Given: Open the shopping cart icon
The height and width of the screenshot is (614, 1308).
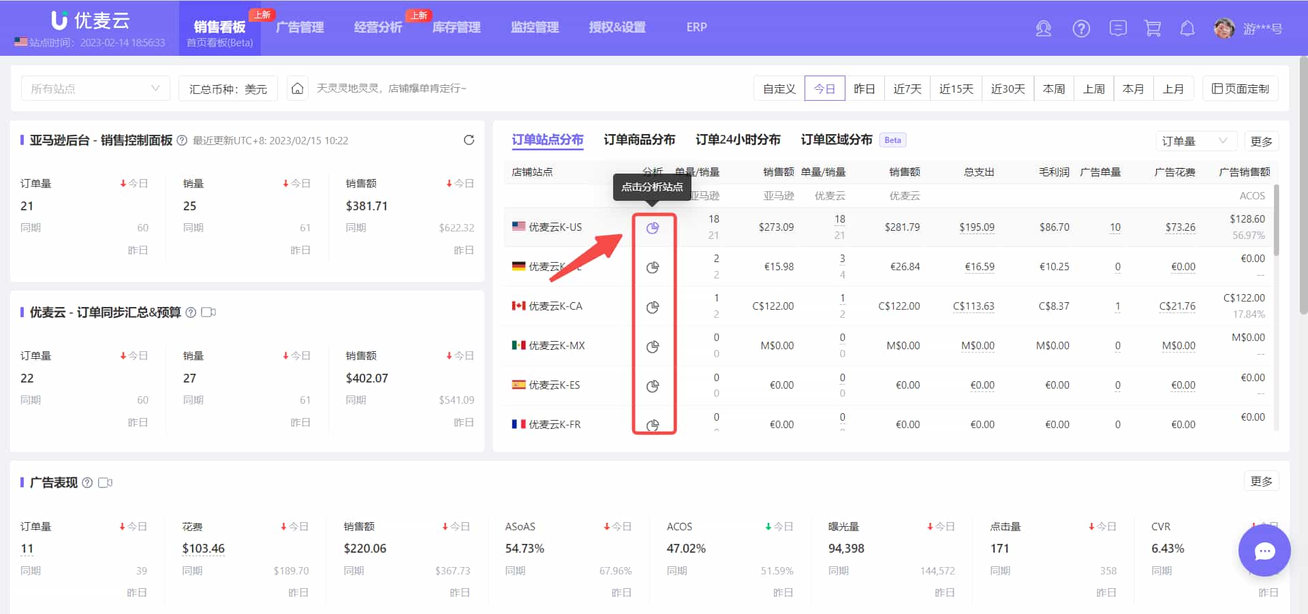Looking at the screenshot, I should coord(1153,28).
